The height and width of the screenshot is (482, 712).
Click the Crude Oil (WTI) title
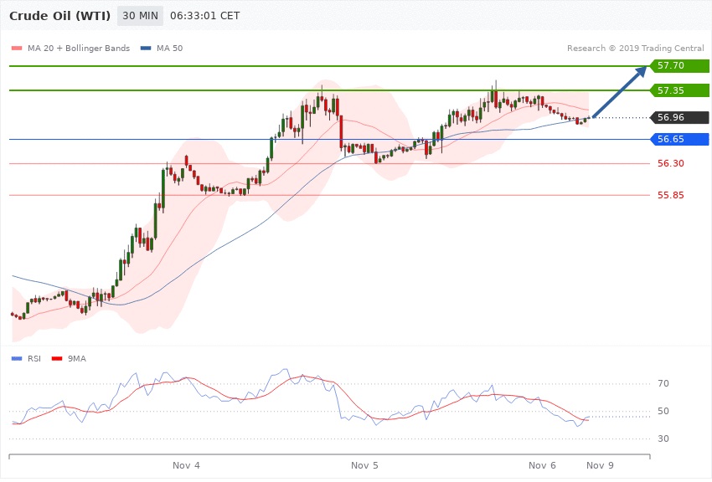pos(59,16)
